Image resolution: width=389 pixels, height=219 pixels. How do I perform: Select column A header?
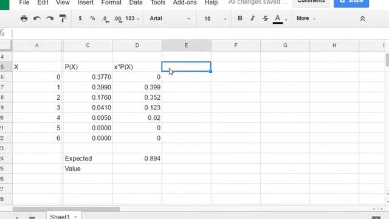coord(36,46)
